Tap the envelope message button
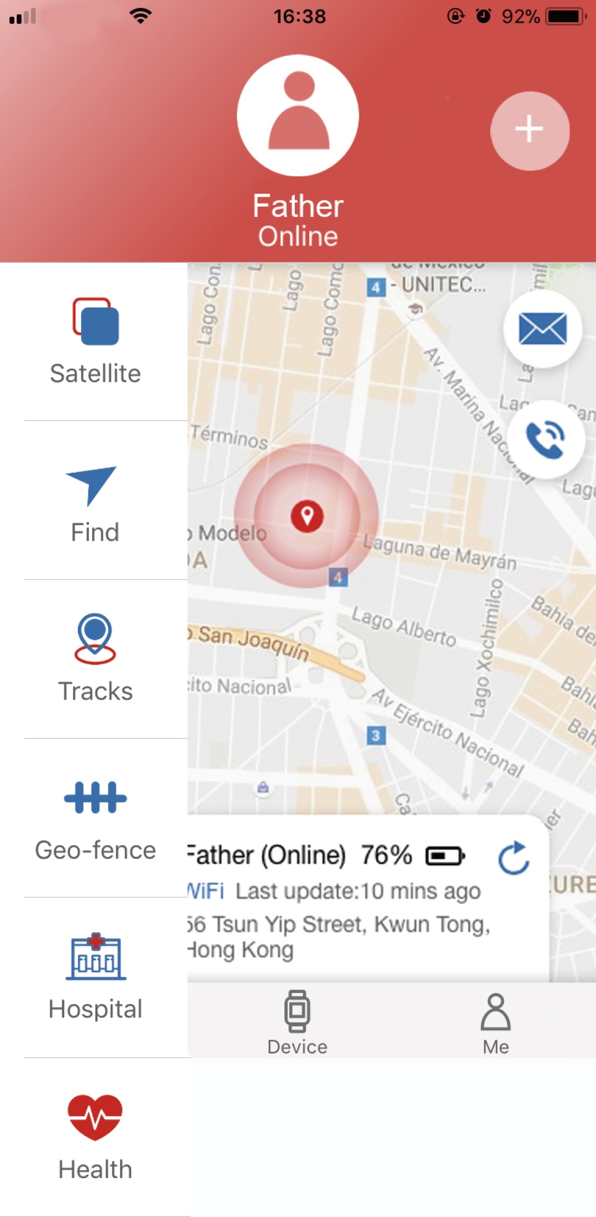 pos(543,329)
